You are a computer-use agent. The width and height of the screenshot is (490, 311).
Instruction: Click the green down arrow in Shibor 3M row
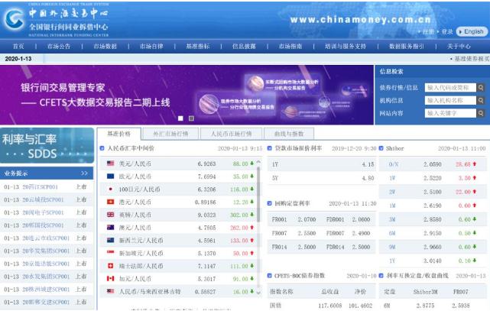coord(475,219)
